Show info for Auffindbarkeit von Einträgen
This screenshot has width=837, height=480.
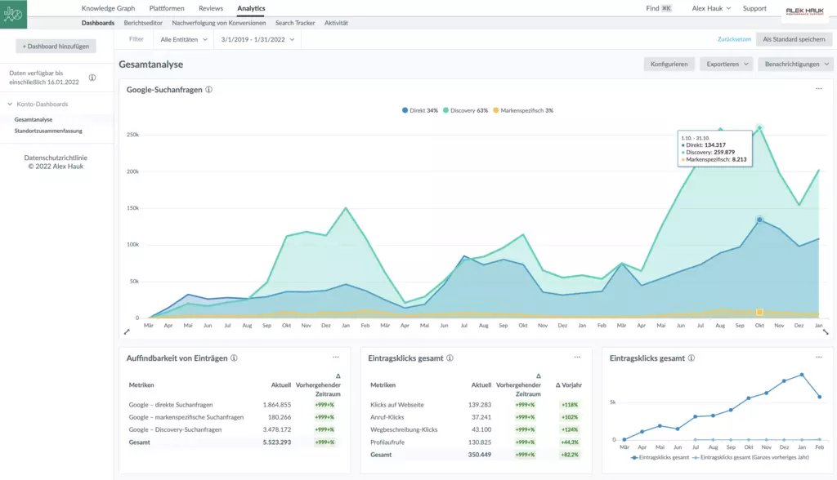click(235, 358)
